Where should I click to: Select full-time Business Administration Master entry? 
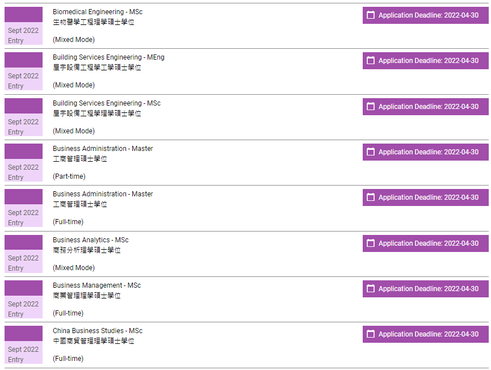coord(103,194)
